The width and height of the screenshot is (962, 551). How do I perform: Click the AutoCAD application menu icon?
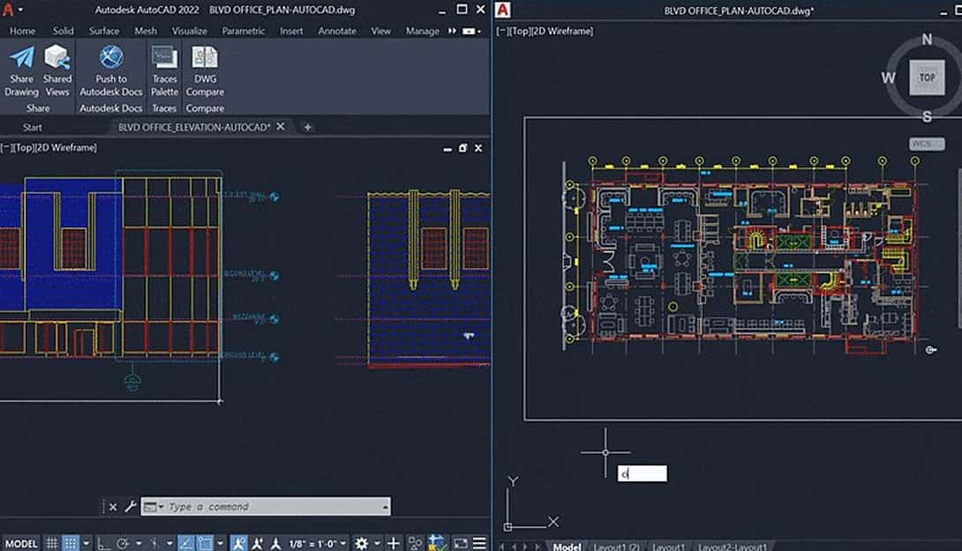(9, 9)
